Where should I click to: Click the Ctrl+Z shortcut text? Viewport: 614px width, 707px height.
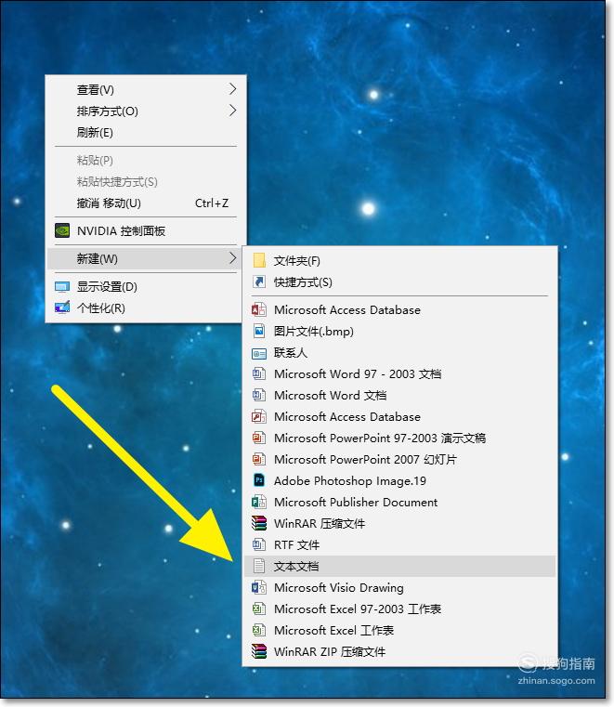click(x=212, y=203)
